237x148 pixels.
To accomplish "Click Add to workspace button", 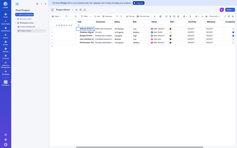I will pyautogui.click(x=24, y=15).
